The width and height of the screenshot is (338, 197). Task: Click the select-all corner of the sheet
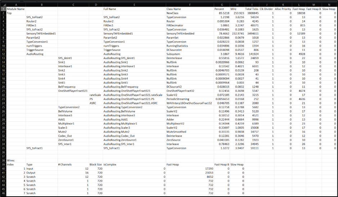[x=3, y=4]
